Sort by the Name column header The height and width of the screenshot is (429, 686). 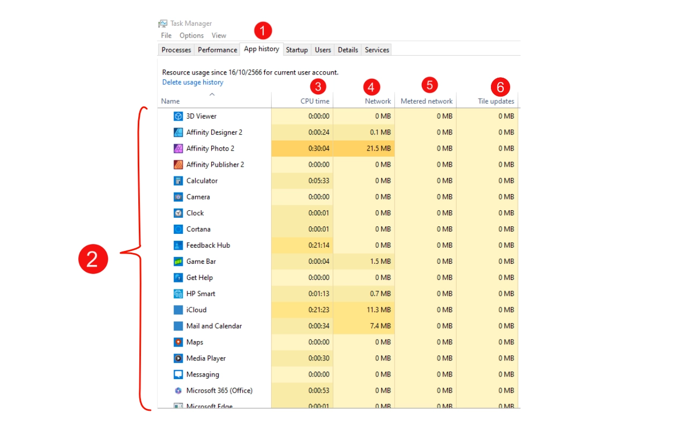tap(214, 101)
